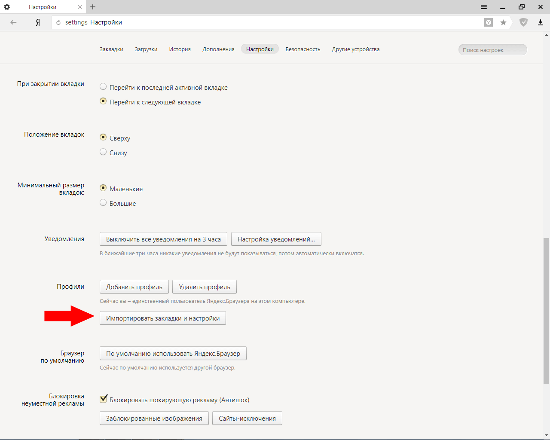This screenshot has height=440, width=550.
Task: Click По умолчанию использовать Яндекс.Браузер
Action: (173, 353)
